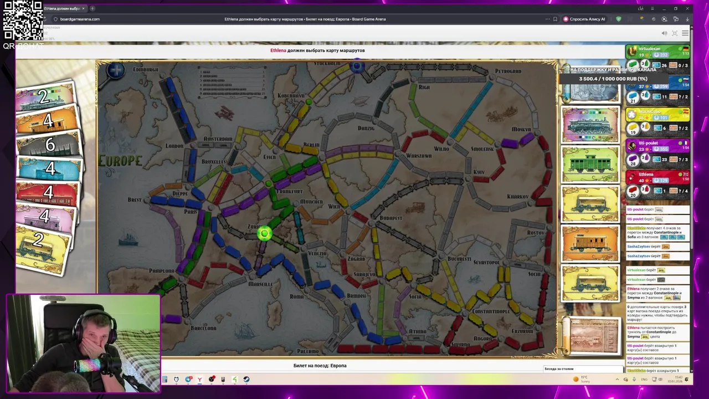Click titi-poulet's purple train car counter
The height and width of the screenshot is (399, 709).
(633, 160)
